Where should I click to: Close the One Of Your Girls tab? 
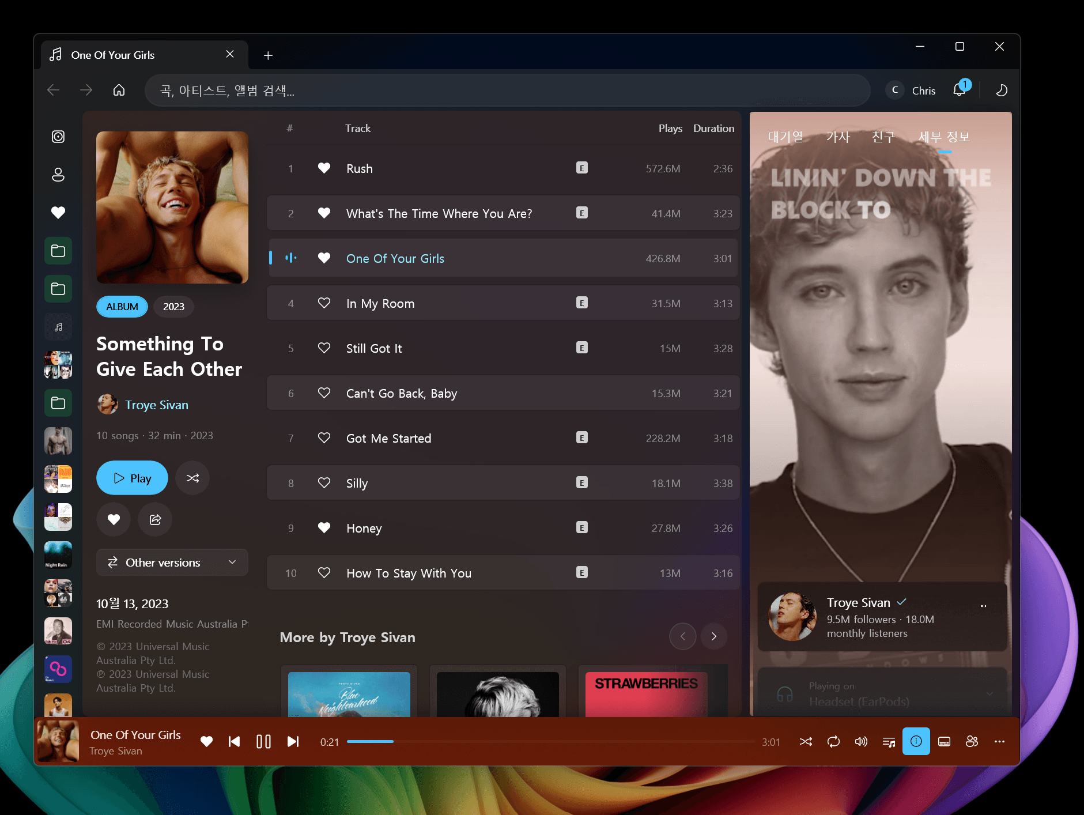pos(230,54)
